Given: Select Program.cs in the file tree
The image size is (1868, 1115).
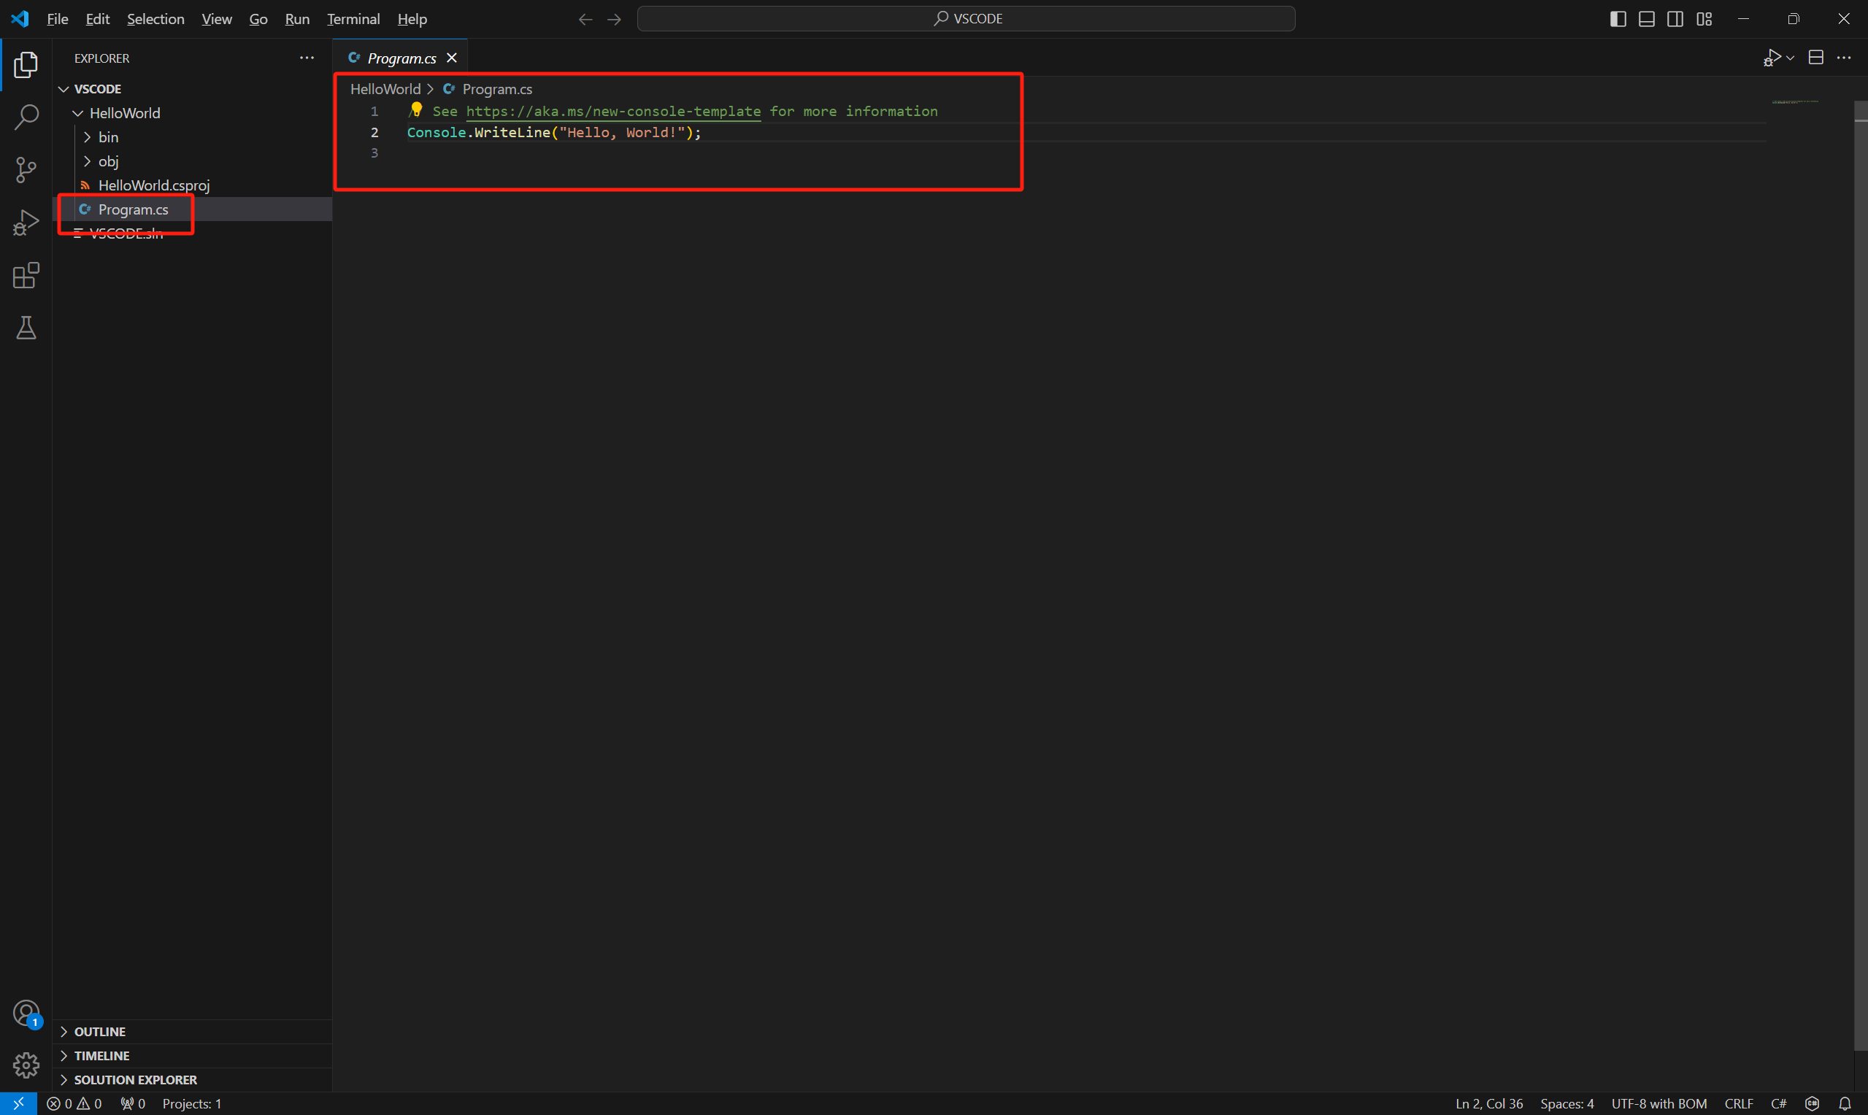Looking at the screenshot, I should click(x=193, y=209).
